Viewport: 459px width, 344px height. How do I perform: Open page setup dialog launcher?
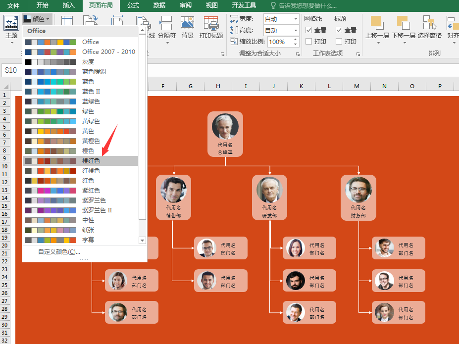[x=222, y=54]
